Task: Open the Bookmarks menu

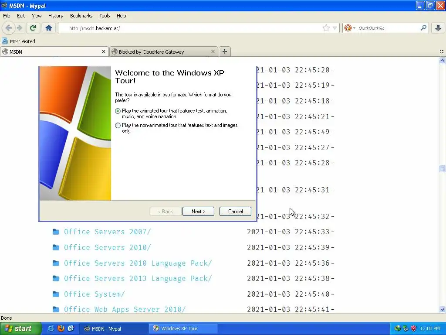Action: [x=81, y=16]
